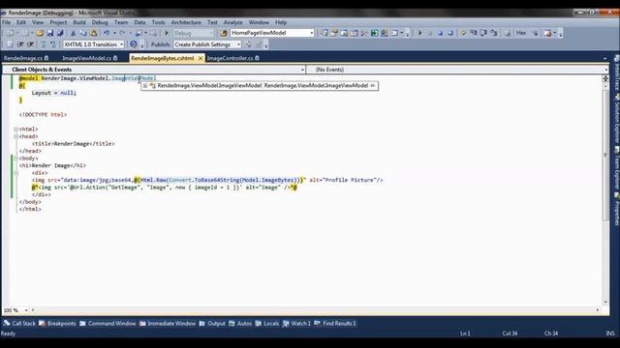Click the Layout = null; code line
The width and height of the screenshot is (620, 348).
54,93
